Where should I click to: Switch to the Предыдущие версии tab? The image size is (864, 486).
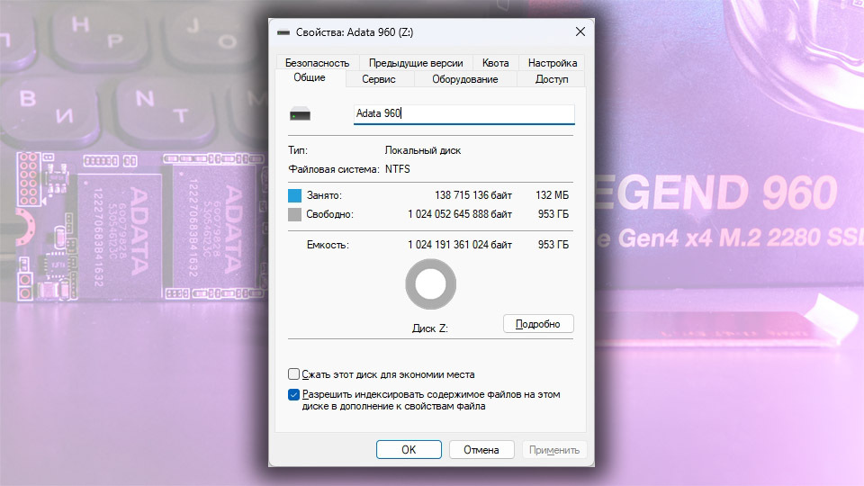point(416,63)
